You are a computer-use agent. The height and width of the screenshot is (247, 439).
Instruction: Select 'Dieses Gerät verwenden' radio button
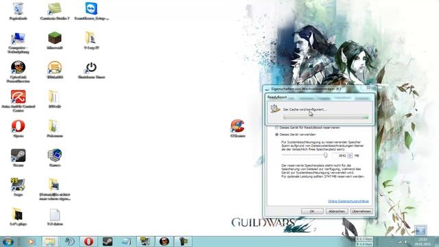pos(276,134)
